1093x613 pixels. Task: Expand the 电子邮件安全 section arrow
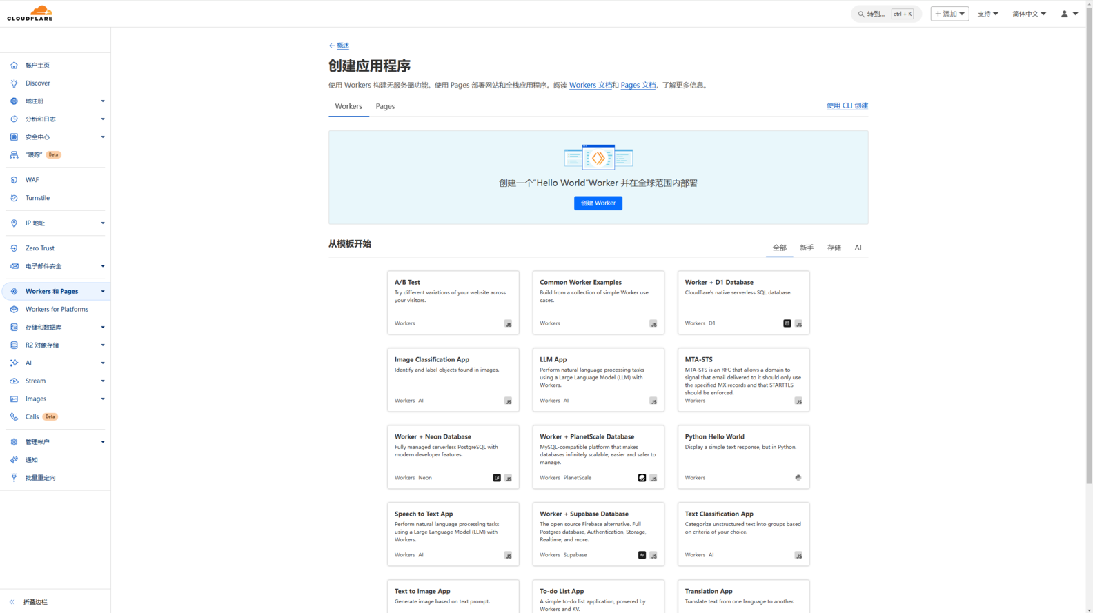[103, 266]
